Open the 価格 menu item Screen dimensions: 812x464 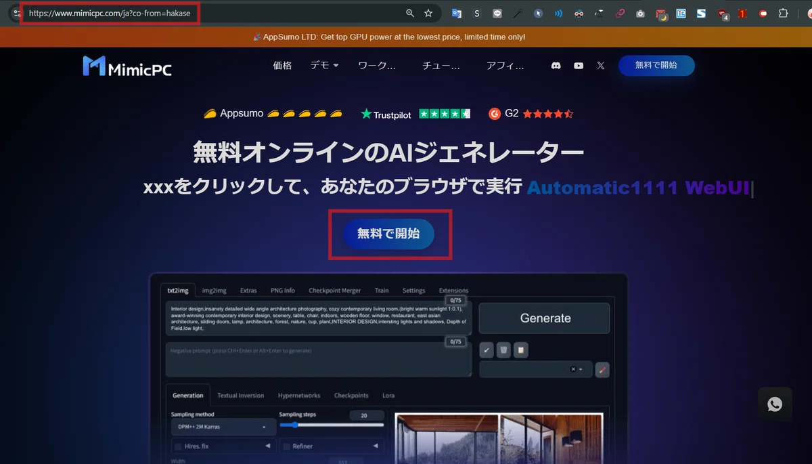pyautogui.click(x=282, y=66)
